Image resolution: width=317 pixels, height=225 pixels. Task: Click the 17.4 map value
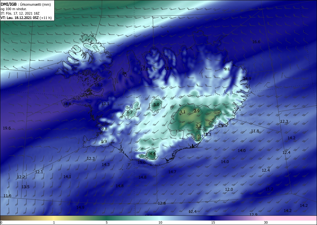coord(168,69)
